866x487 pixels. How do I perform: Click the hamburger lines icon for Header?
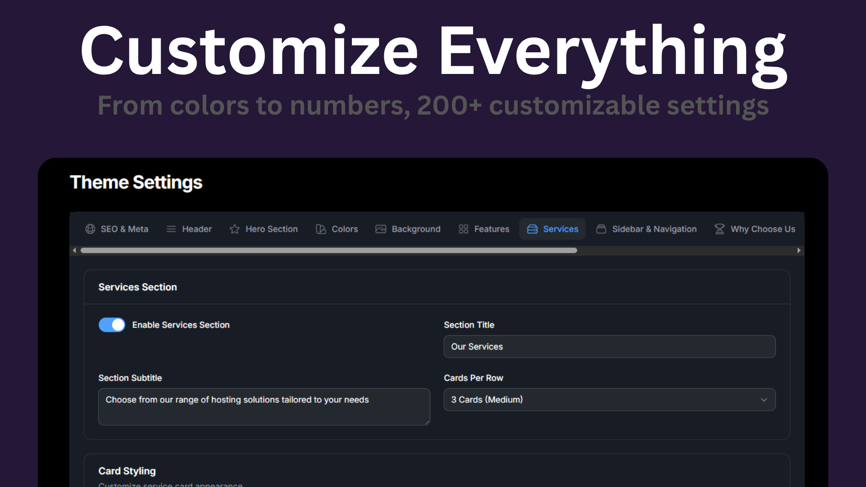point(171,229)
